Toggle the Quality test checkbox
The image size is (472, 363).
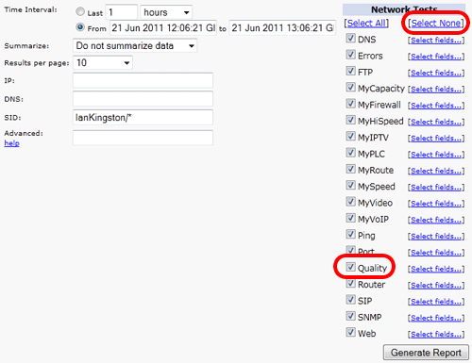350,267
